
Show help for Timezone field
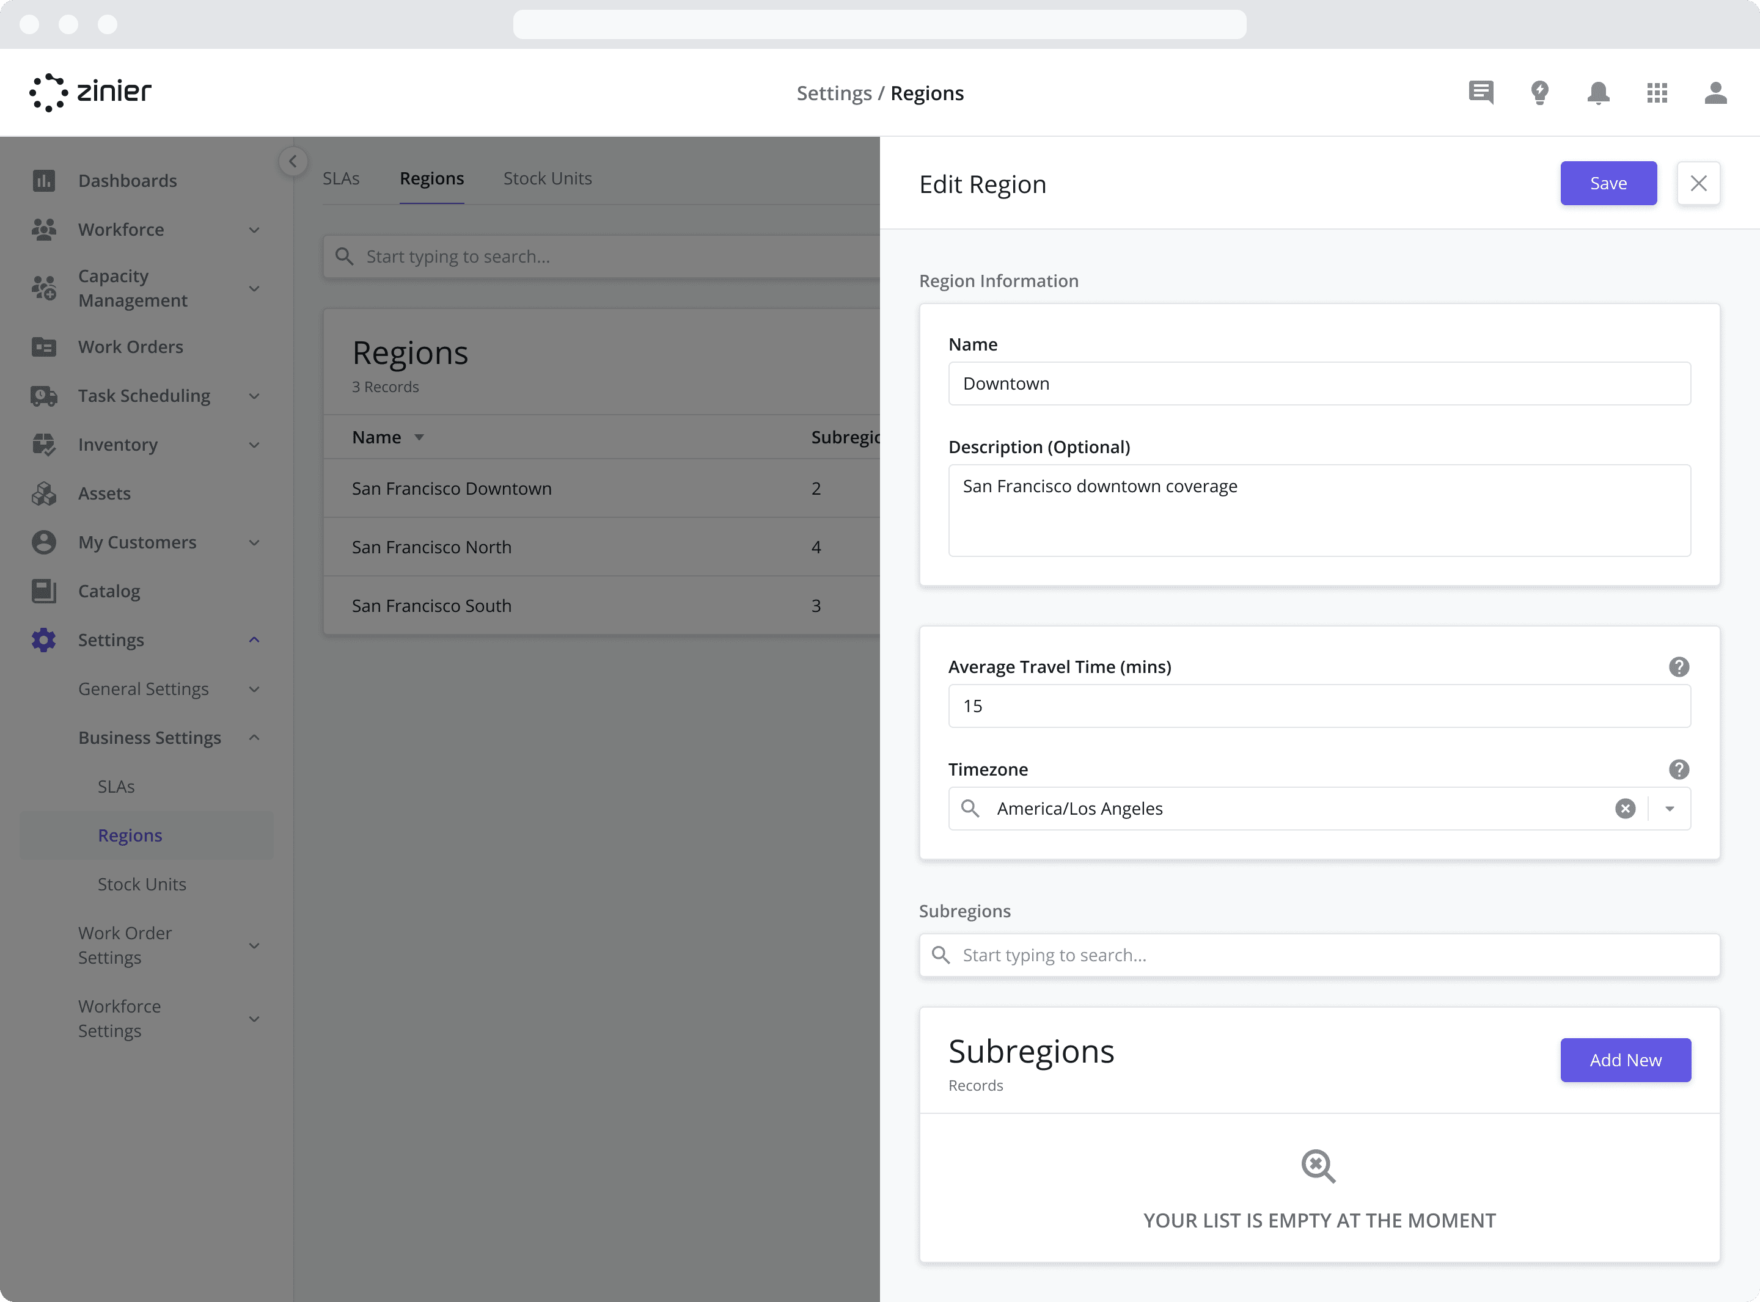(x=1679, y=769)
